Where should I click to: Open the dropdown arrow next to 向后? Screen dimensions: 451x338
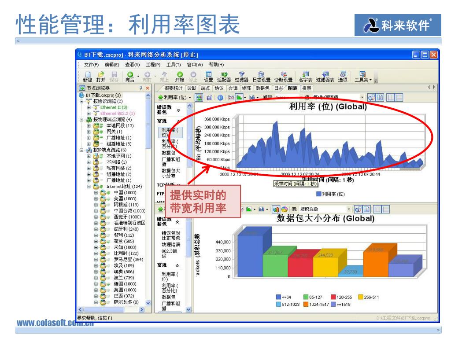coord(138,77)
